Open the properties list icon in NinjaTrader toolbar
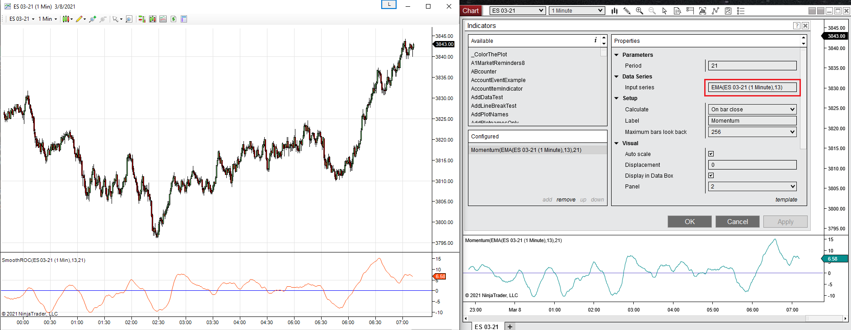851x330 pixels. tap(741, 11)
